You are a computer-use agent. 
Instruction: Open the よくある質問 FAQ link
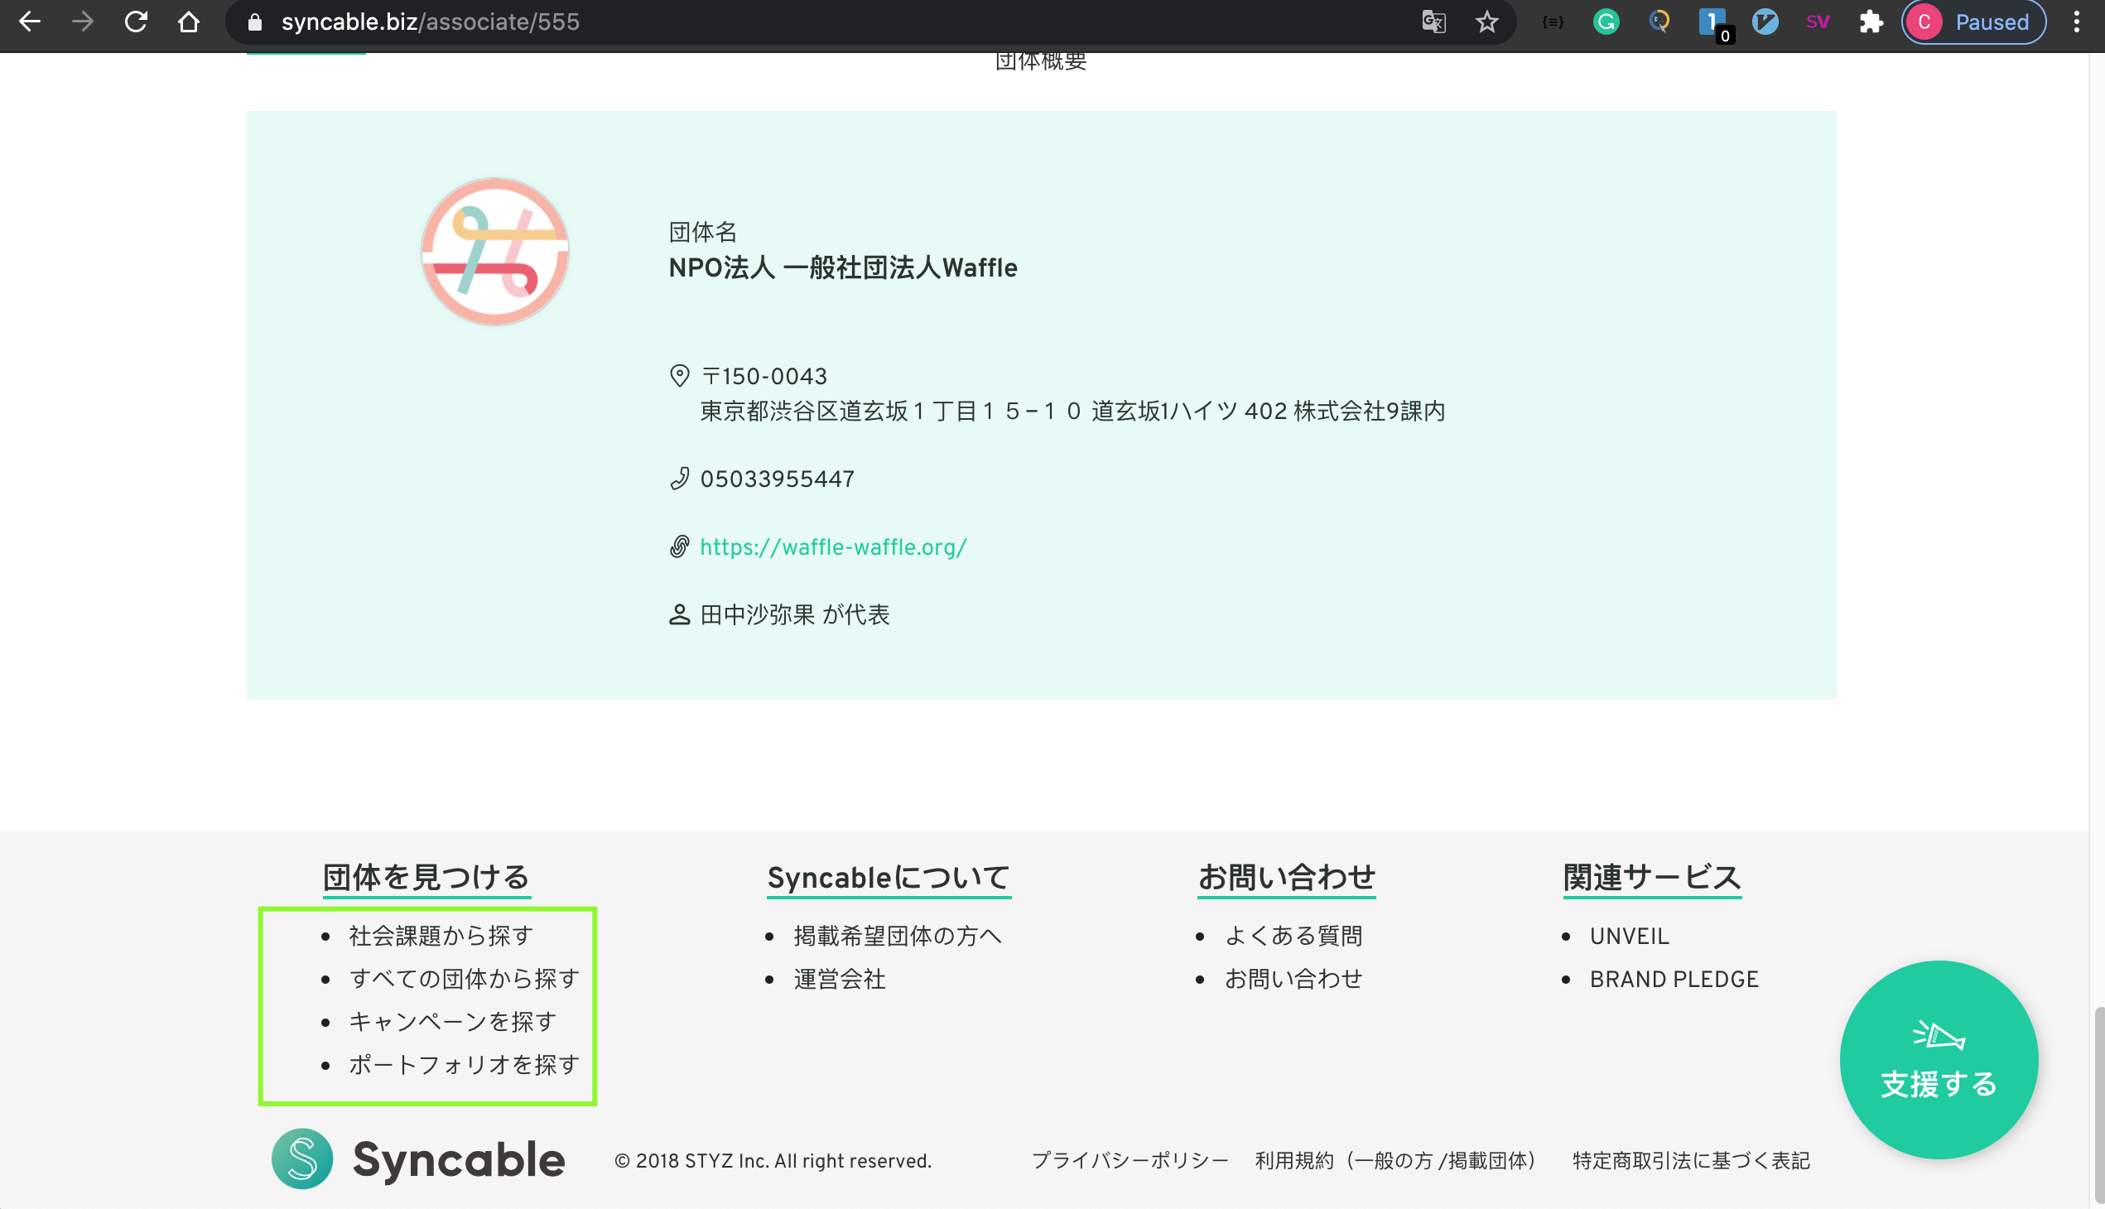coord(1293,935)
